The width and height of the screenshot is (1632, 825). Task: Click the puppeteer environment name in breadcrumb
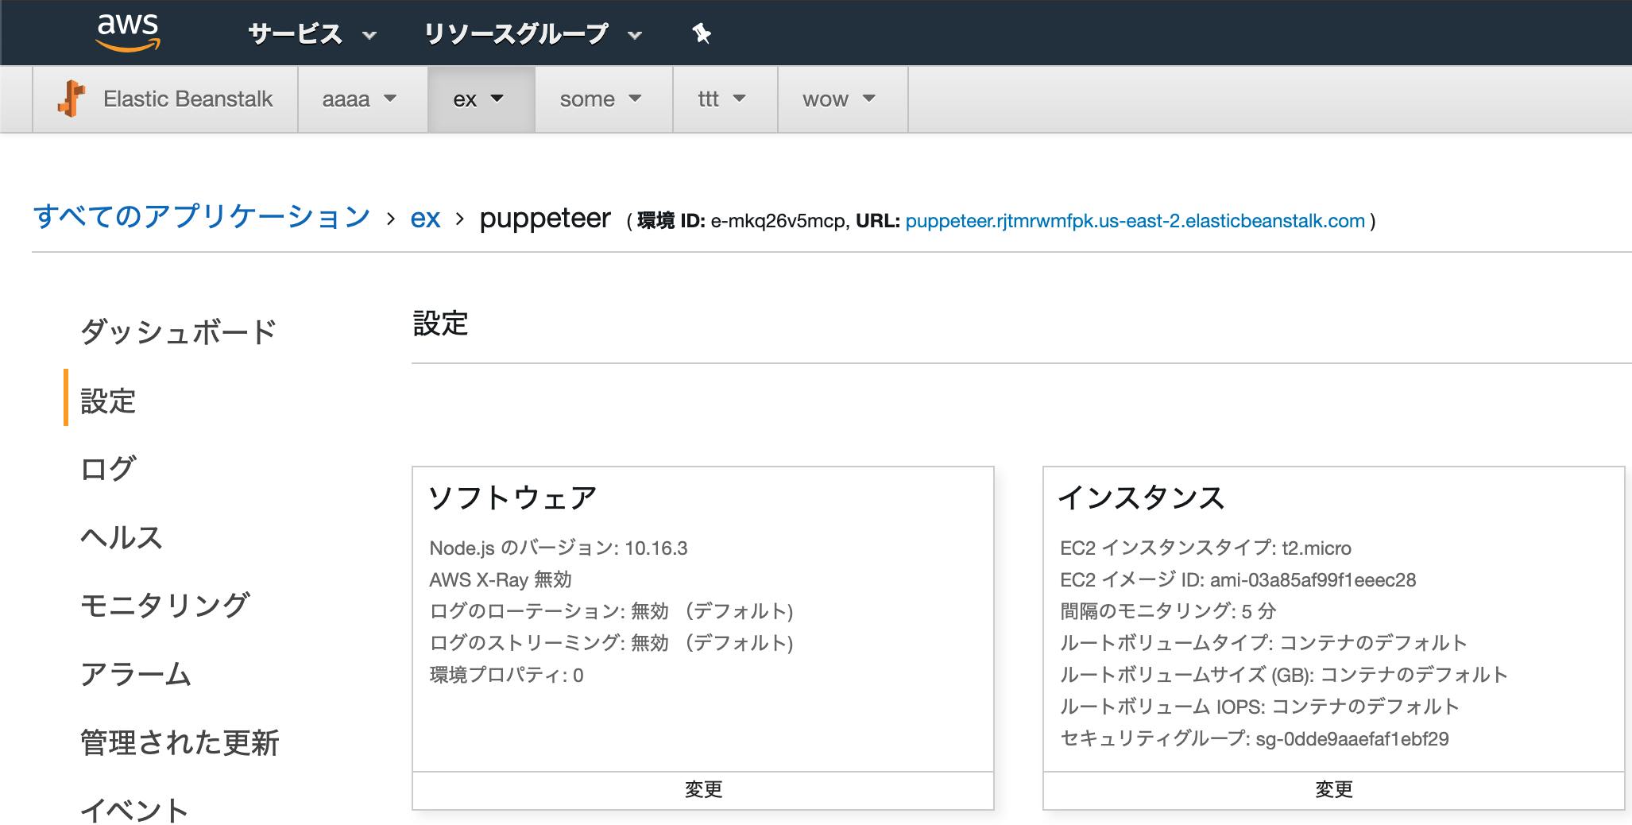545,218
